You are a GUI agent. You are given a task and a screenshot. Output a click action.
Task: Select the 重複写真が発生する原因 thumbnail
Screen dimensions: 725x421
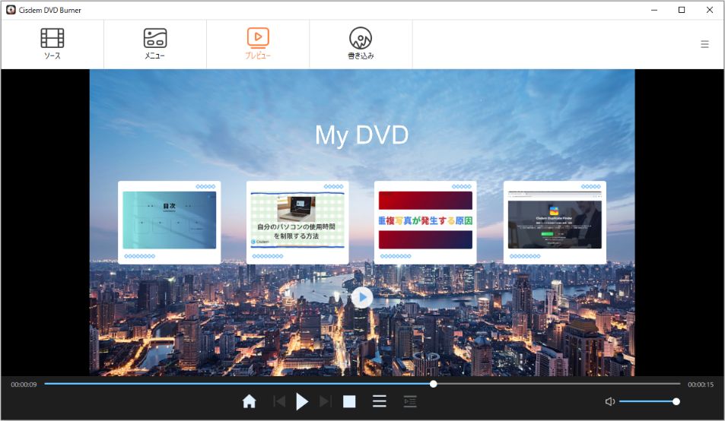[x=425, y=220]
